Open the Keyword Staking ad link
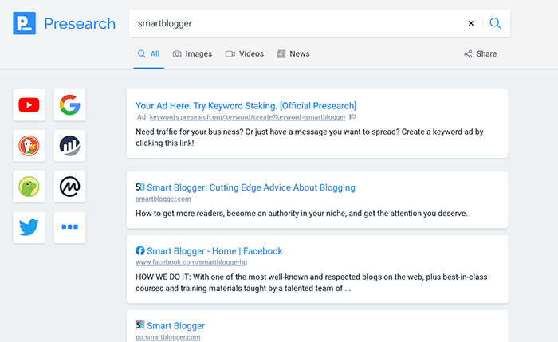The width and height of the screenshot is (558, 342). click(246, 105)
